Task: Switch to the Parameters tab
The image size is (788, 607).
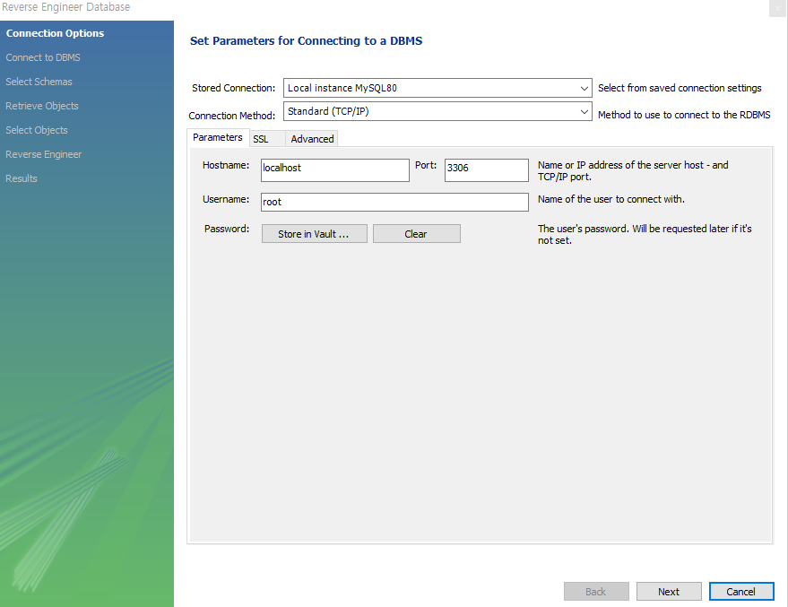Action: 218,138
